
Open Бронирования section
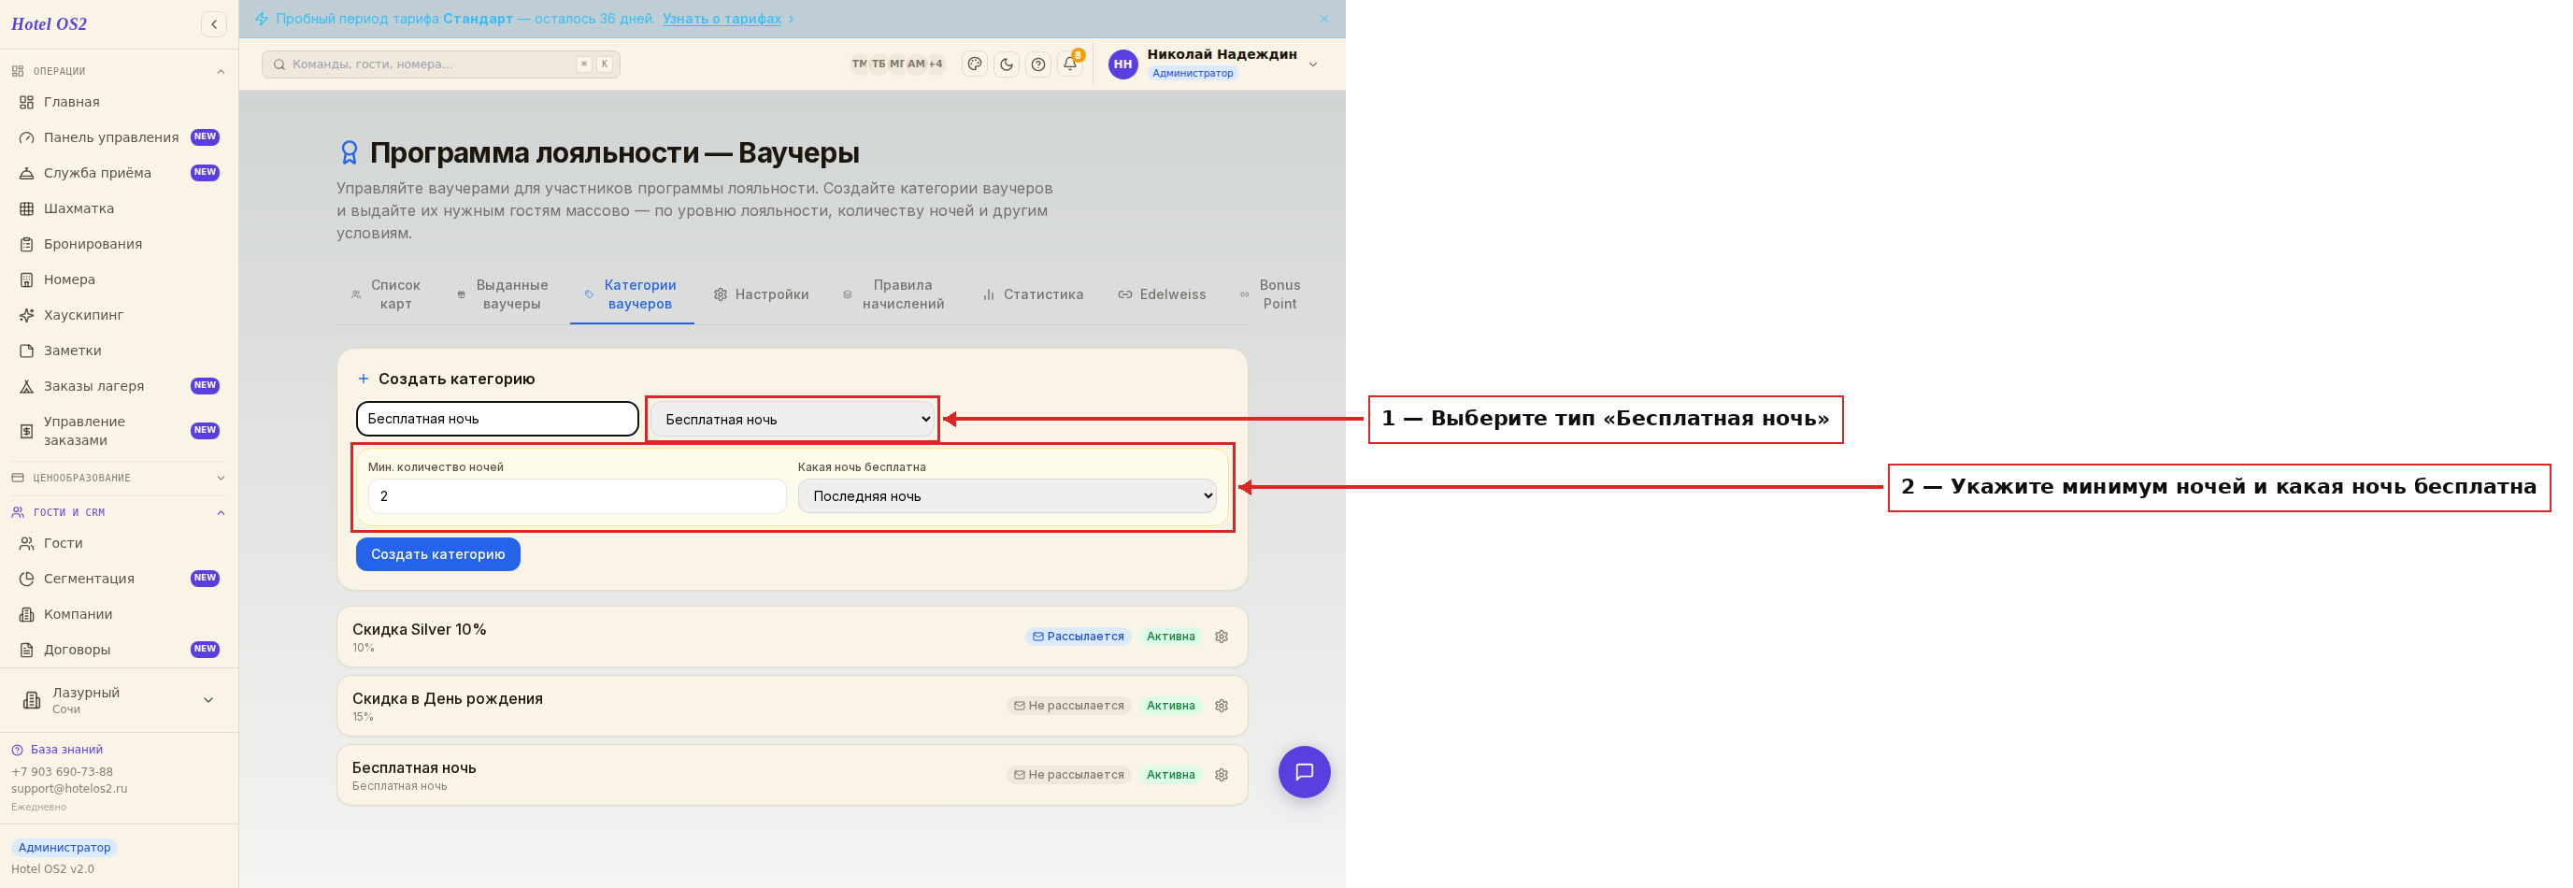pyautogui.click(x=119, y=244)
